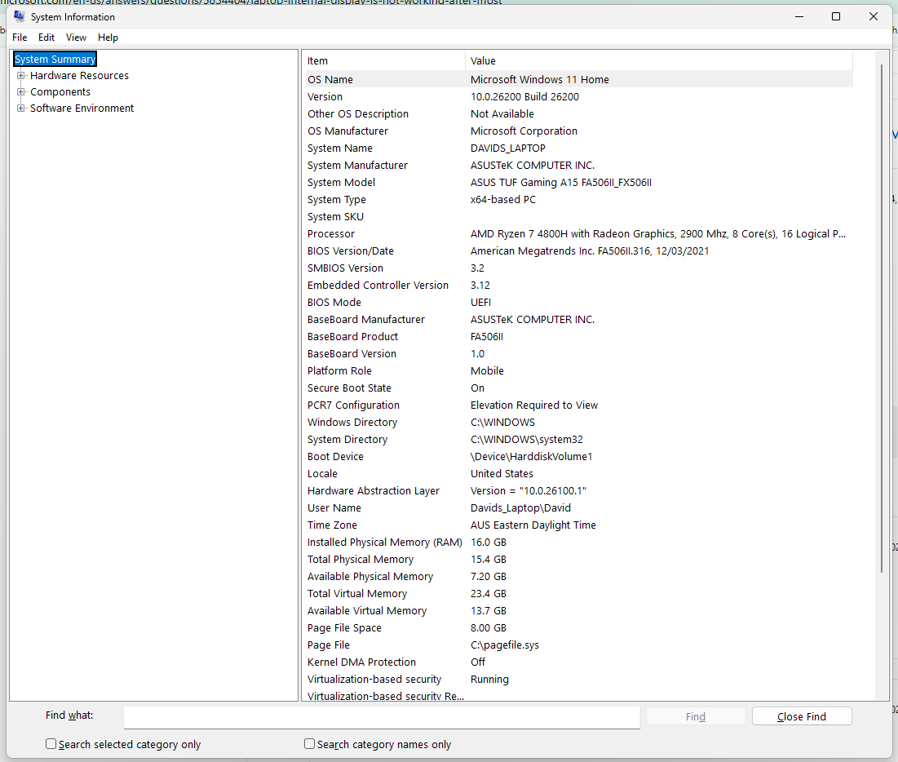Open the Edit menu
This screenshot has height=762, width=898.
tap(46, 38)
